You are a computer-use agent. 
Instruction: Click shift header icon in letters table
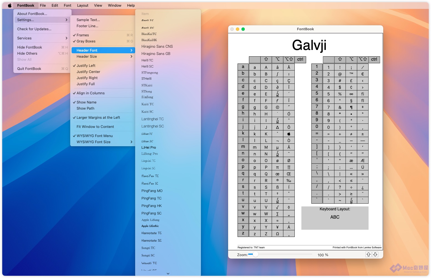click(266, 59)
